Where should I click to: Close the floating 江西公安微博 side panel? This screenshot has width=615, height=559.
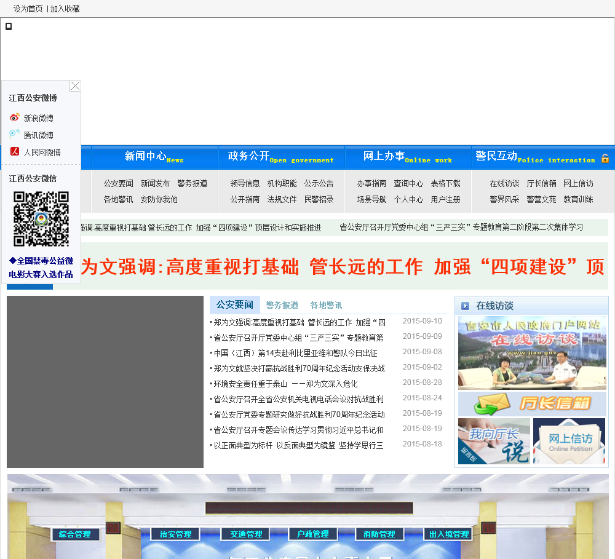click(75, 86)
